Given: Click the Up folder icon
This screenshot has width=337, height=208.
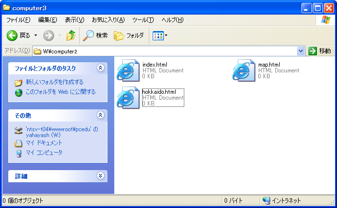Looking at the screenshot, I should (71, 35).
